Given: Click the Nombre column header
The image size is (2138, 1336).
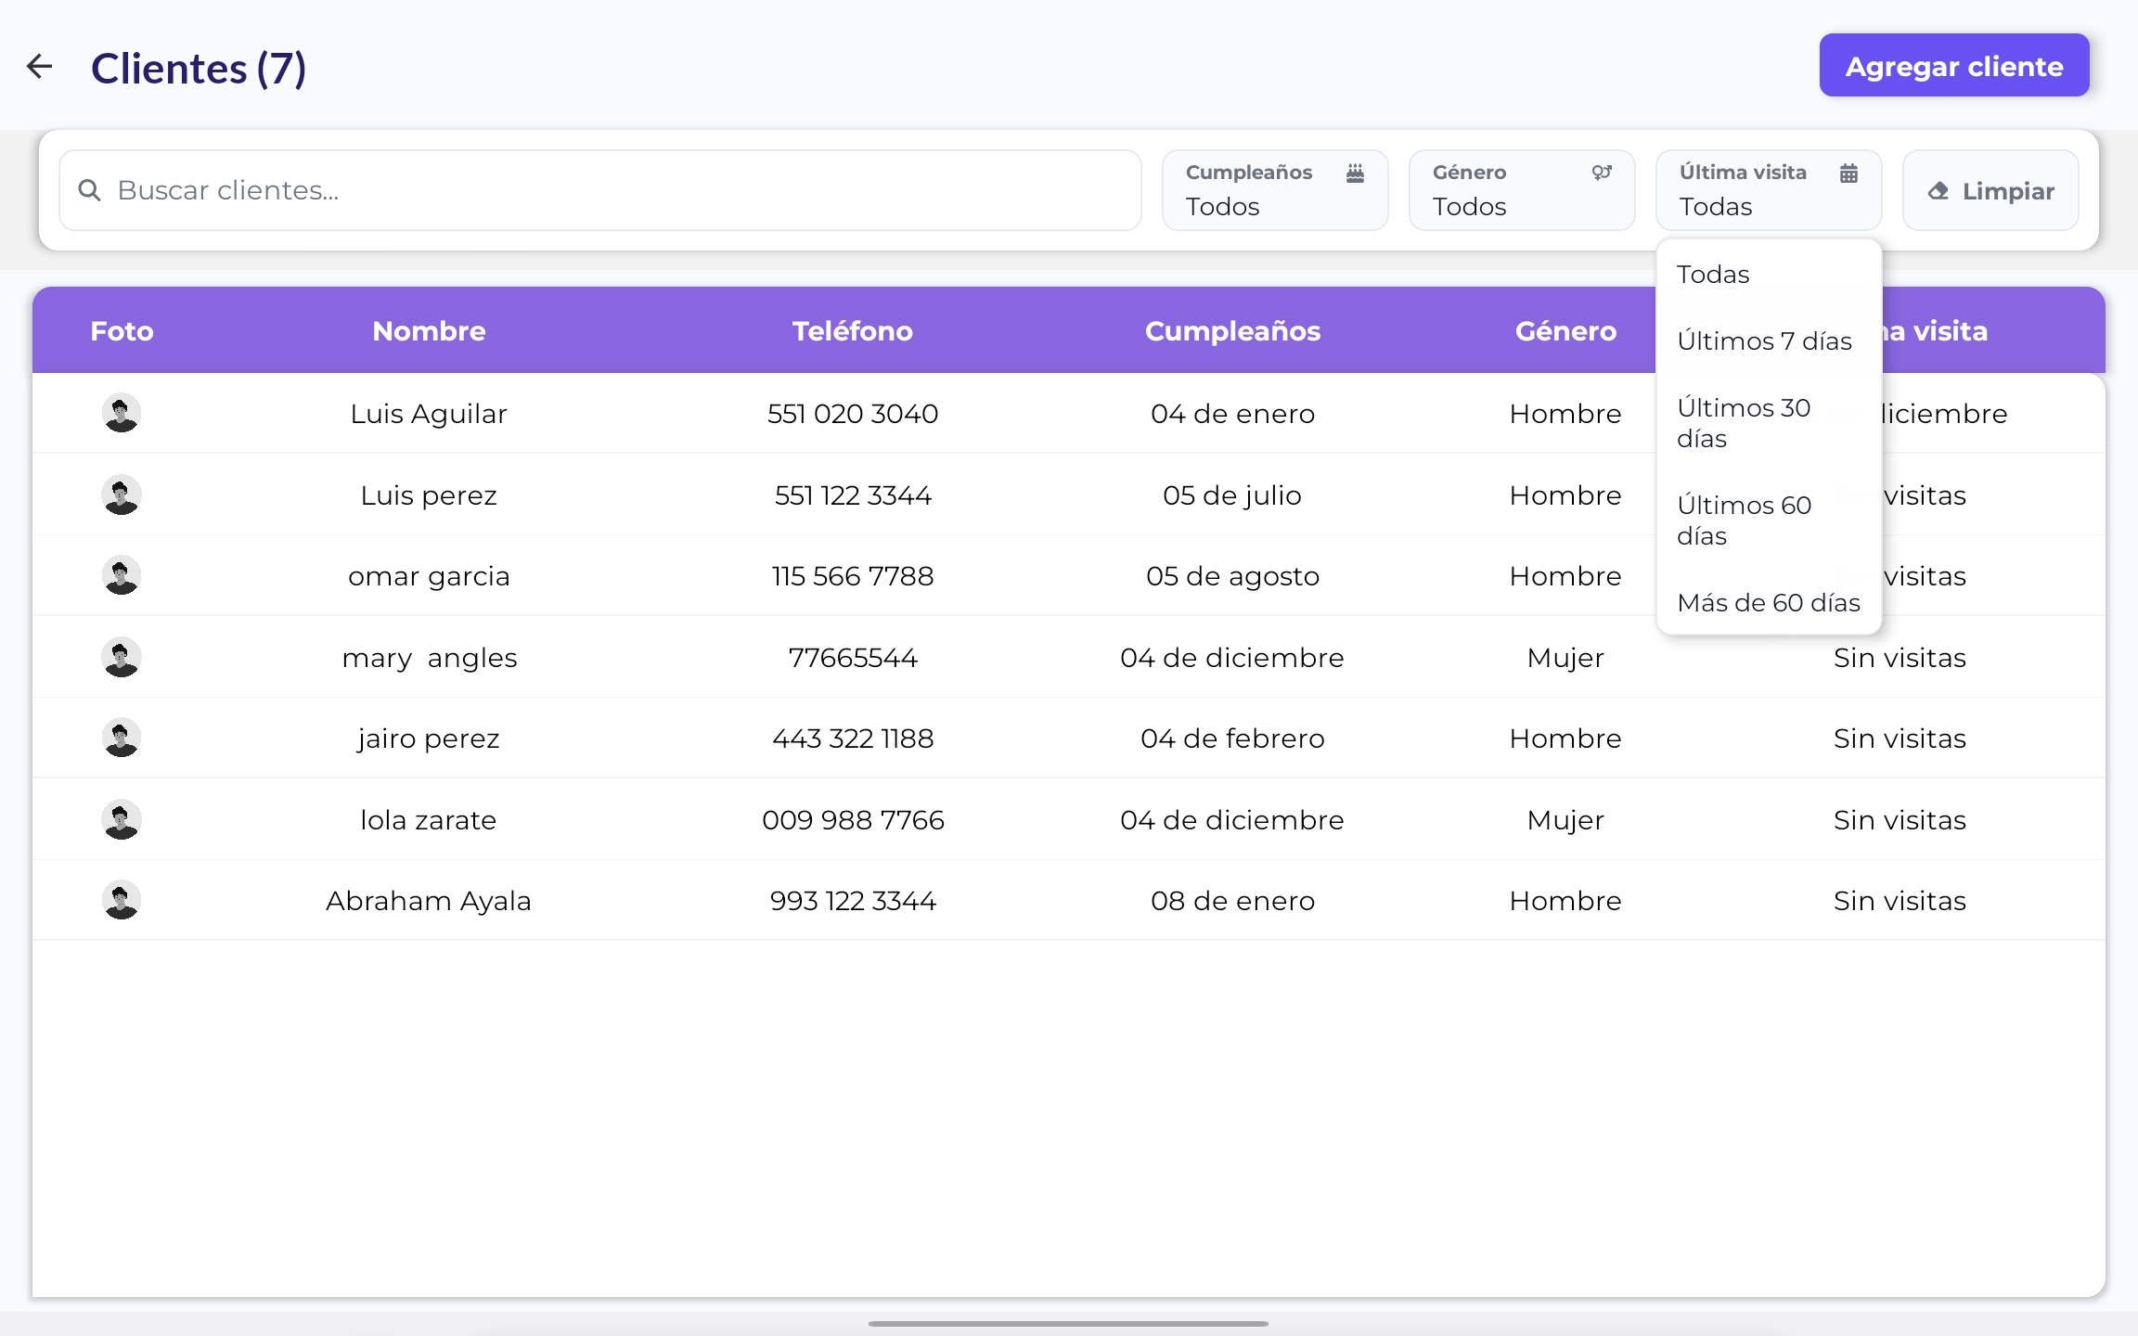Looking at the screenshot, I should tap(429, 331).
